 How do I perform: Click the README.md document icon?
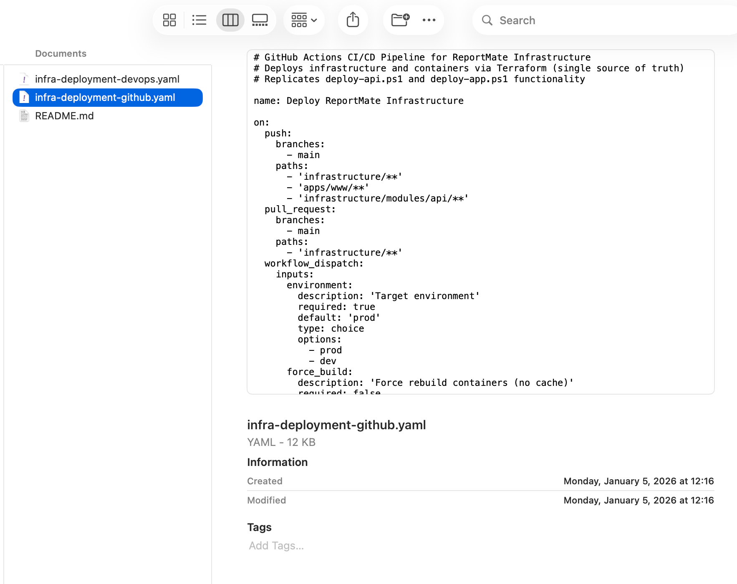point(24,116)
